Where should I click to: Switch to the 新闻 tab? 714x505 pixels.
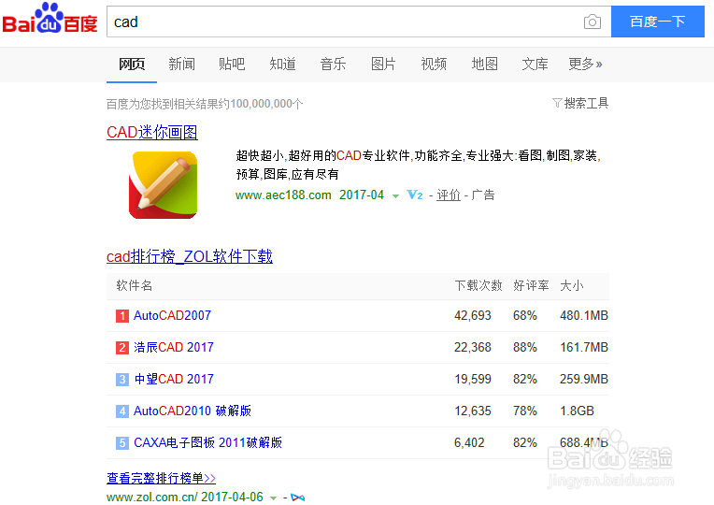pos(181,64)
